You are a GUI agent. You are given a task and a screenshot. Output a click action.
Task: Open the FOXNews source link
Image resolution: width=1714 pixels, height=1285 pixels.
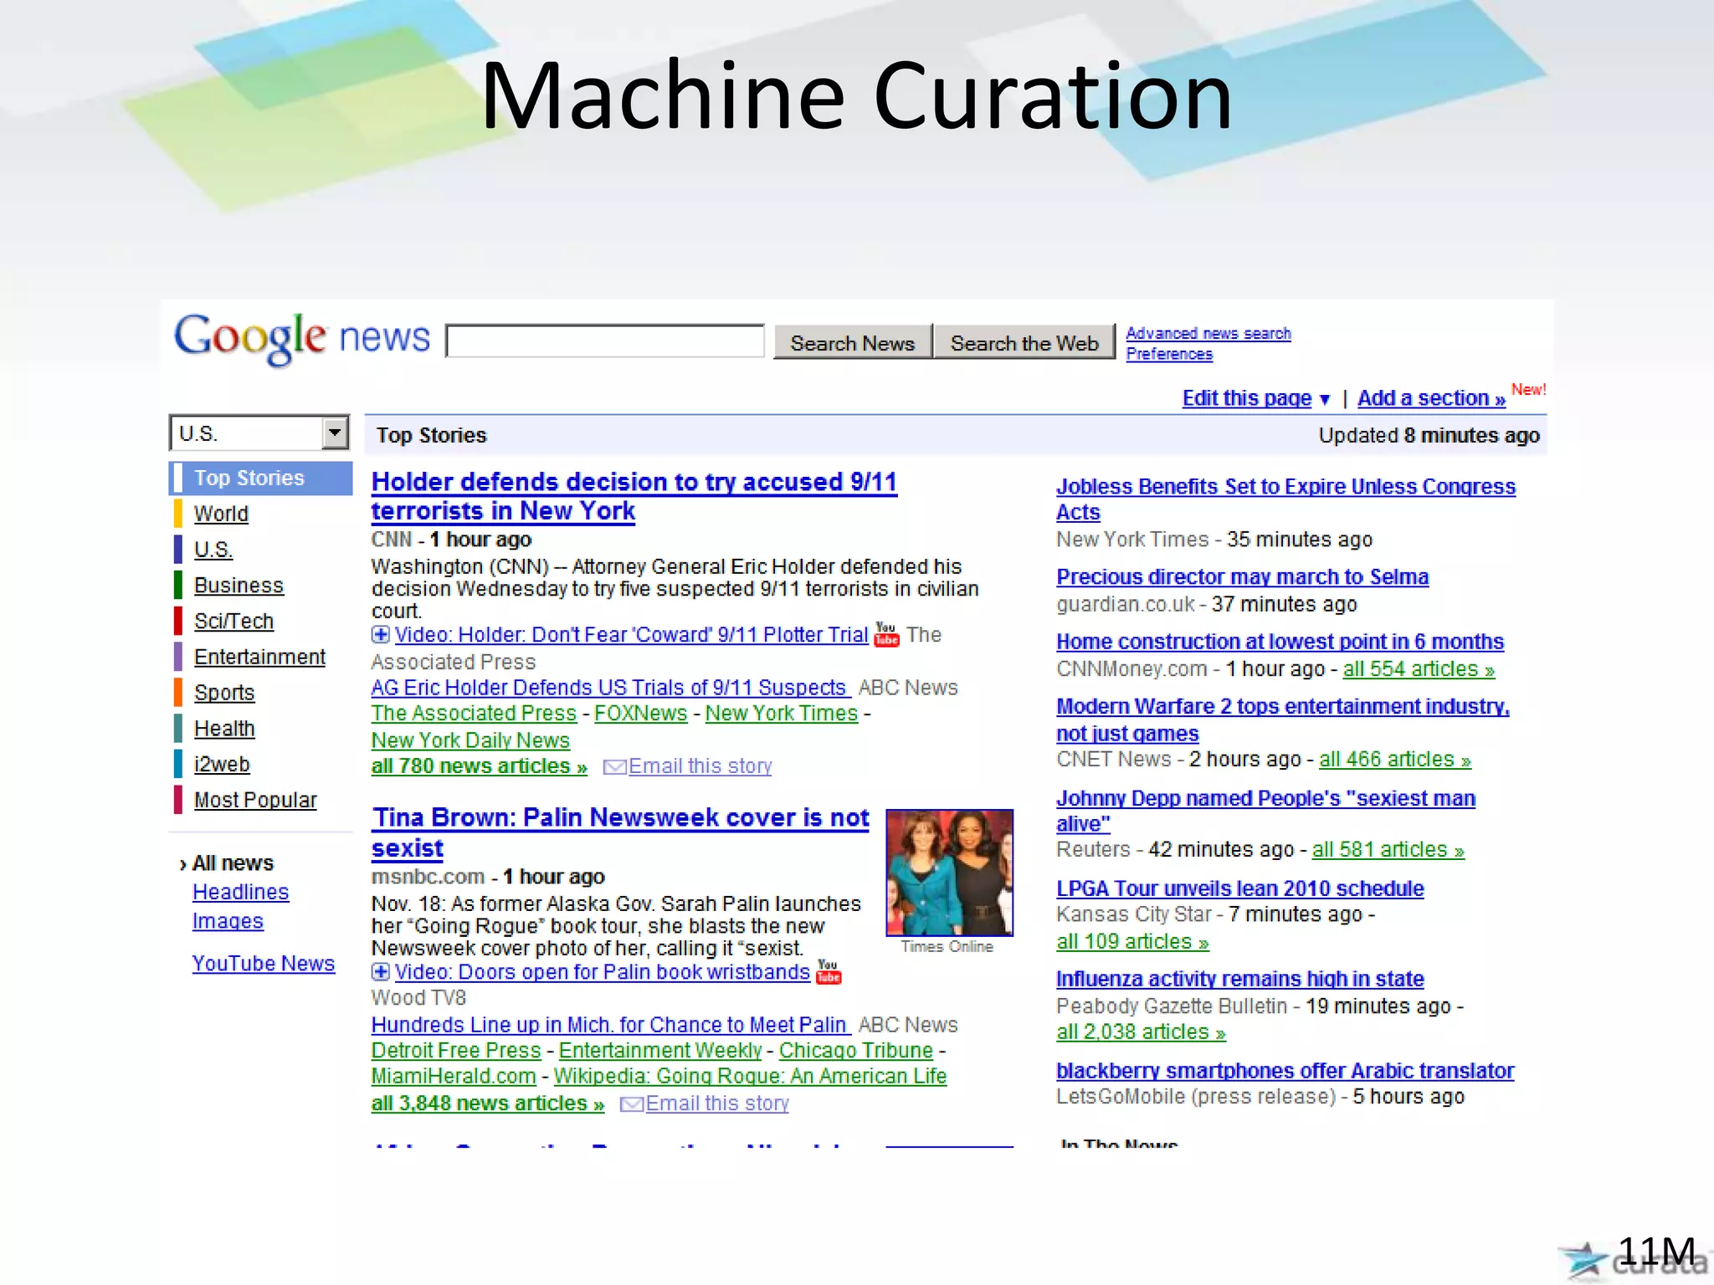pyautogui.click(x=641, y=714)
